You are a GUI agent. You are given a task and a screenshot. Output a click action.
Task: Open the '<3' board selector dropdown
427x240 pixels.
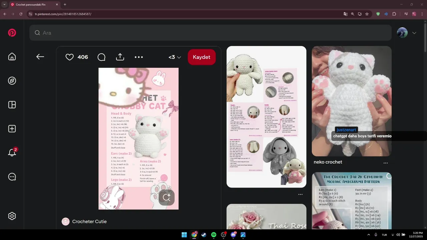(x=175, y=57)
